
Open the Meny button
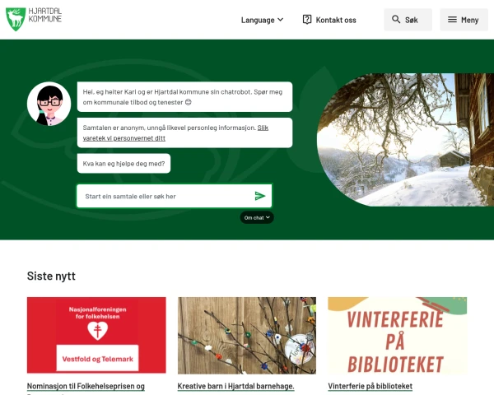click(x=464, y=20)
